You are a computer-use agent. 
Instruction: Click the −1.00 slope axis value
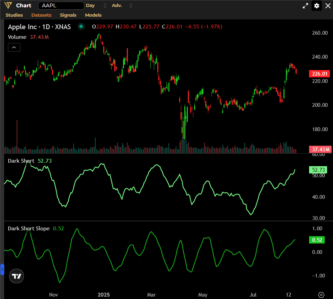click(x=318, y=276)
